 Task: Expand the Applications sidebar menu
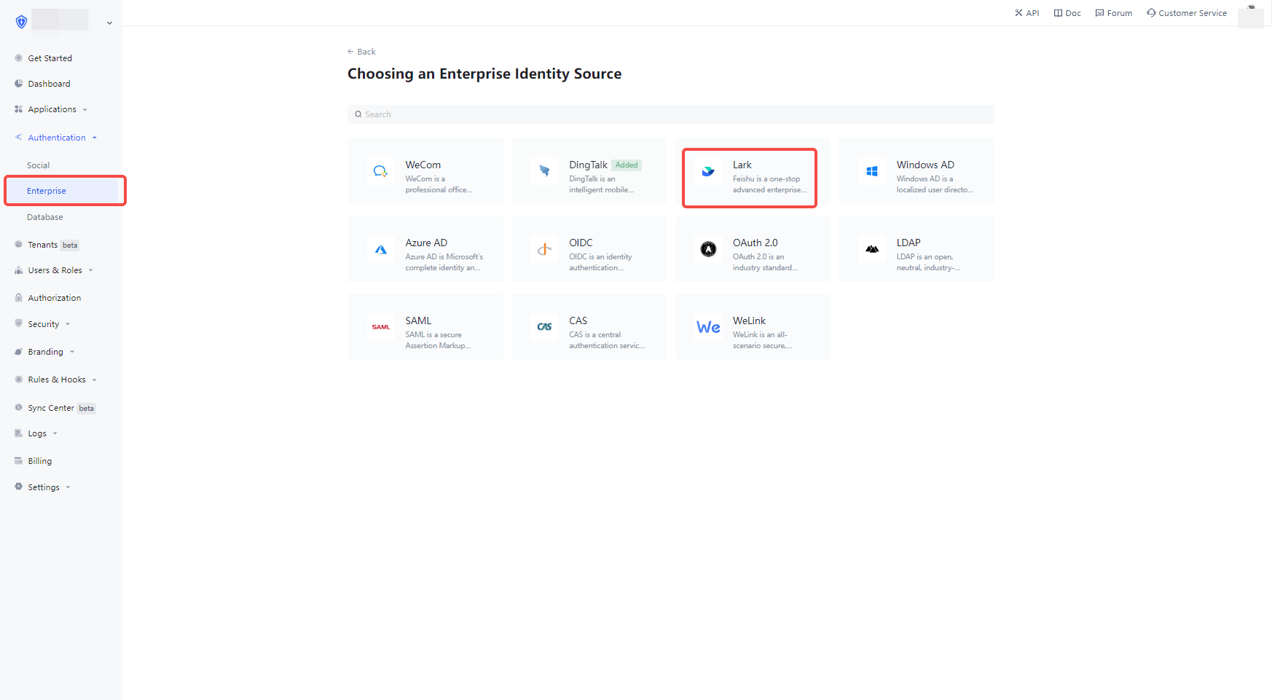pos(52,109)
